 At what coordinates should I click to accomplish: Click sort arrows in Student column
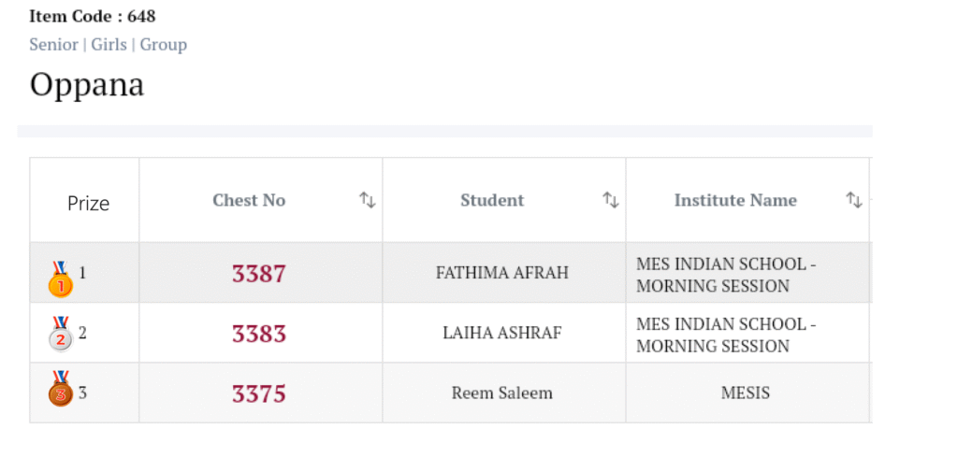pyautogui.click(x=610, y=200)
